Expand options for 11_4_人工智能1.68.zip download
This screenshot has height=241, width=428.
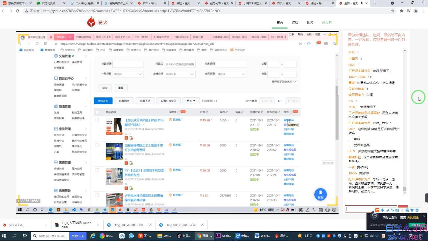pos(98,225)
